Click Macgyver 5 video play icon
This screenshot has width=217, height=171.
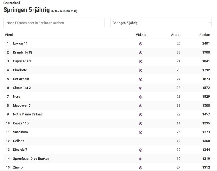tap(141, 106)
